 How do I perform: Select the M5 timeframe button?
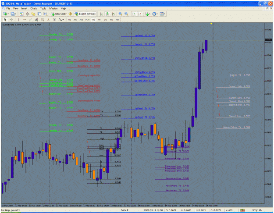pyautogui.click(x=75, y=20)
